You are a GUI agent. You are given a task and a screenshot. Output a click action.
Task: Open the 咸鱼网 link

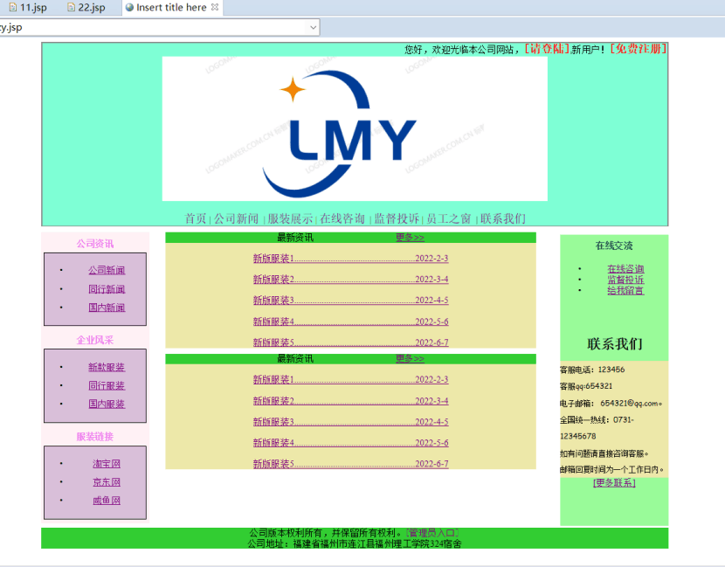point(107,501)
